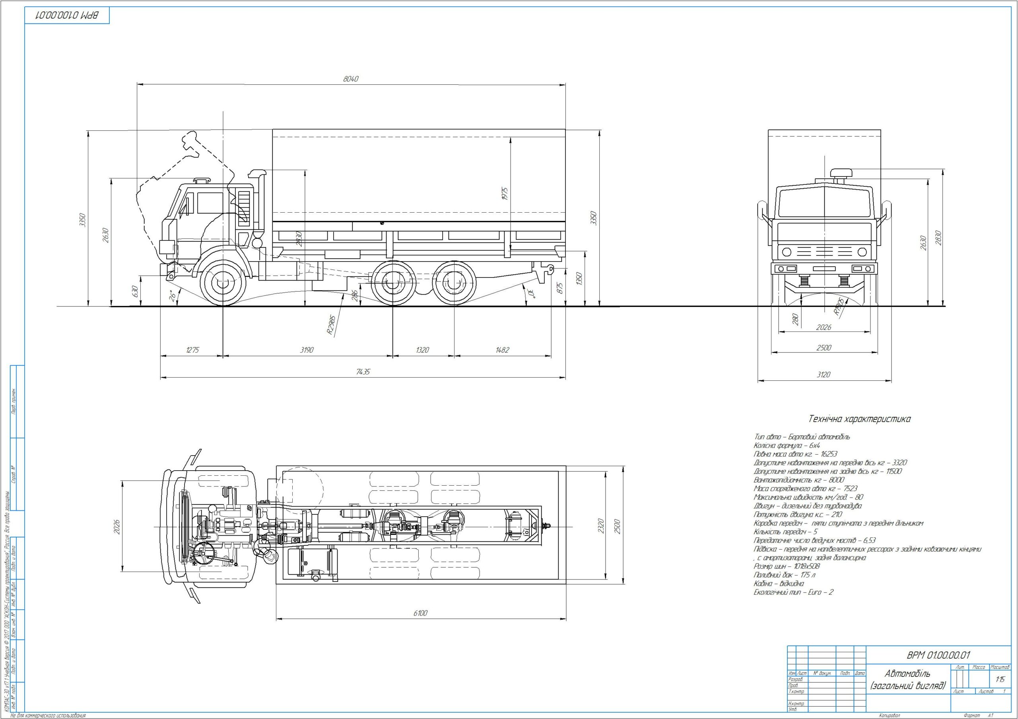Select the line "Екологічний тип – Euro – 2"
This screenshot has width=1018, height=719.
tap(794, 592)
